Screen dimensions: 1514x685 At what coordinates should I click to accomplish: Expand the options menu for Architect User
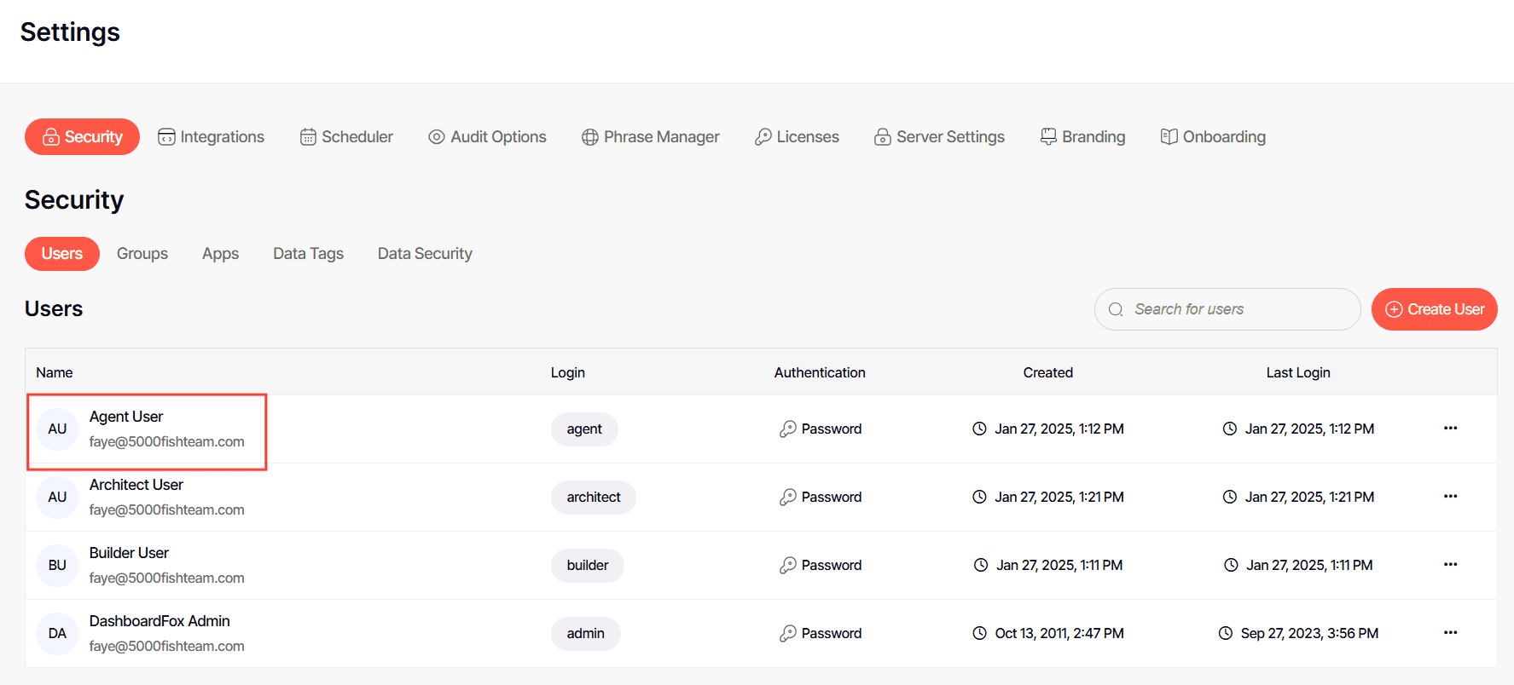point(1450,497)
